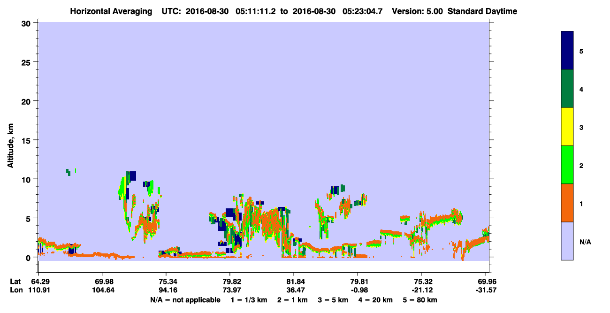Click the yellow color bar segment 3
Viewport: 610px width, 313px height.
click(x=567, y=127)
